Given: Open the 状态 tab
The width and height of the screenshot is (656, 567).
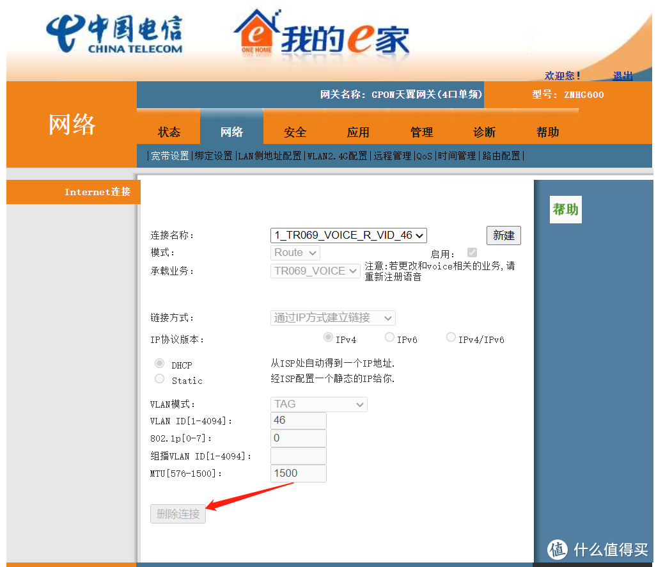Looking at the screenshot, I should (x=169, y=132).
